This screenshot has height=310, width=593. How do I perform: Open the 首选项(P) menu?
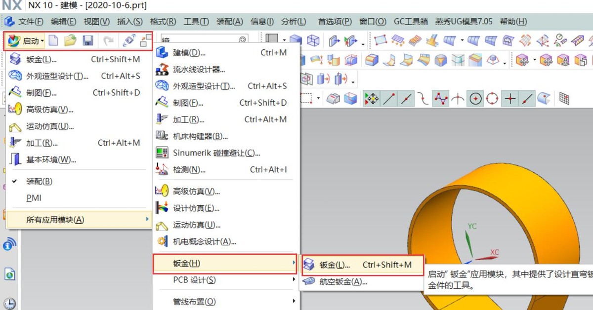[x=335, y=21]
